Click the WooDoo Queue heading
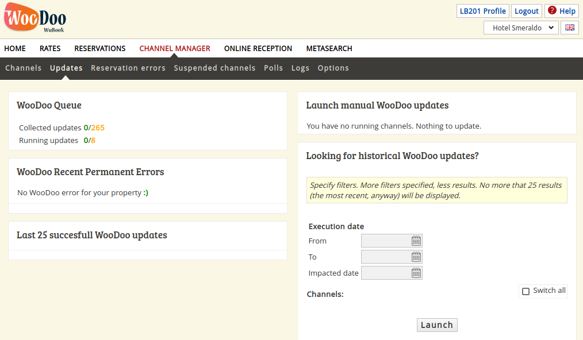Viewport: 583px width, 340px height. pyautogui.click(x=49, y=105)
